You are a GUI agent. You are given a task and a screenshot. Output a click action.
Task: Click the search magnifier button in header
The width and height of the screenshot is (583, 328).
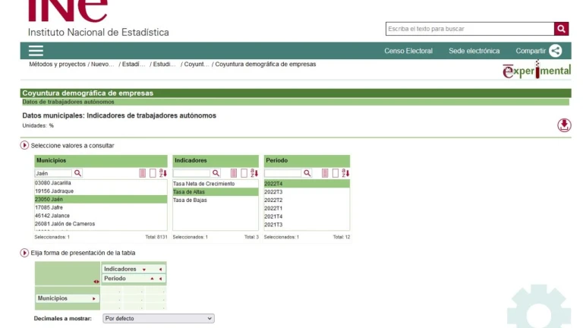[561, 29]
